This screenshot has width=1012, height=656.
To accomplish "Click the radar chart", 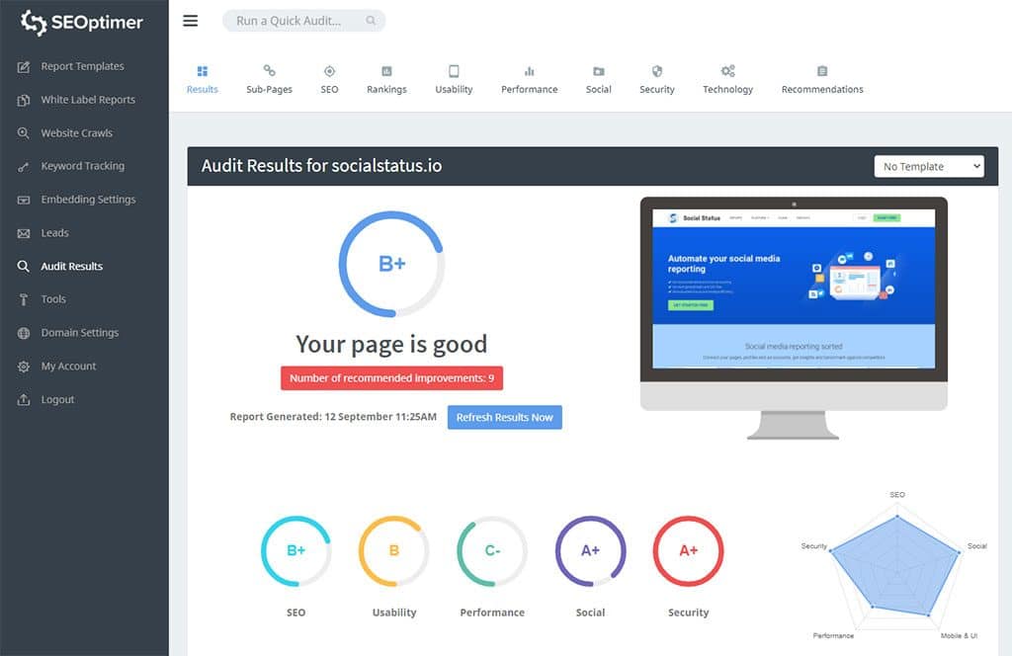I will (894, 566).
